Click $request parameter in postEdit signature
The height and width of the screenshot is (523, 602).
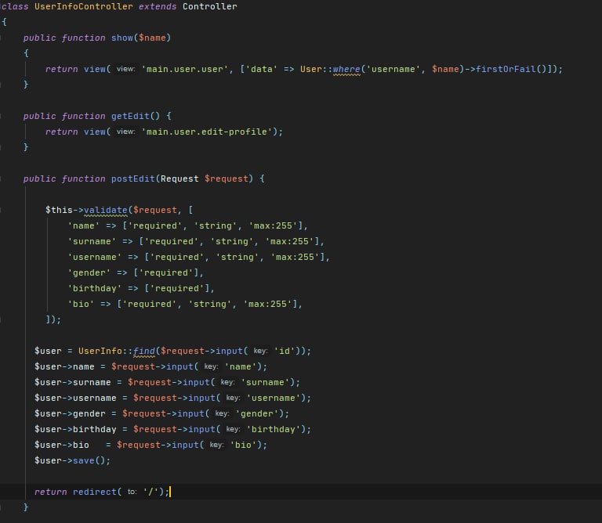click(226, 179)
